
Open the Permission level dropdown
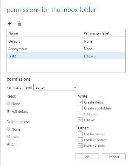pos(56,87)
